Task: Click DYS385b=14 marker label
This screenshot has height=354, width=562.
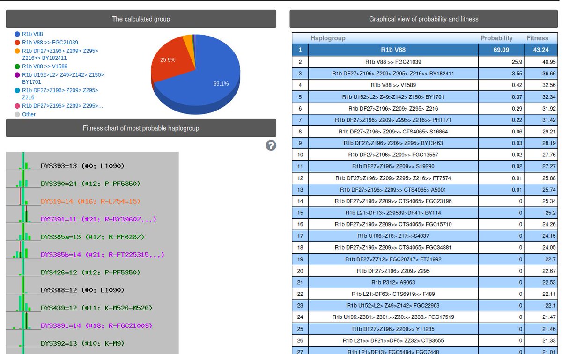Action: point(103,255)
